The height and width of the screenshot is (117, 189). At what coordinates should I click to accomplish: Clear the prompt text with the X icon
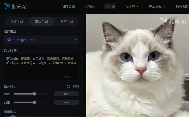click(x=75, y=77)
